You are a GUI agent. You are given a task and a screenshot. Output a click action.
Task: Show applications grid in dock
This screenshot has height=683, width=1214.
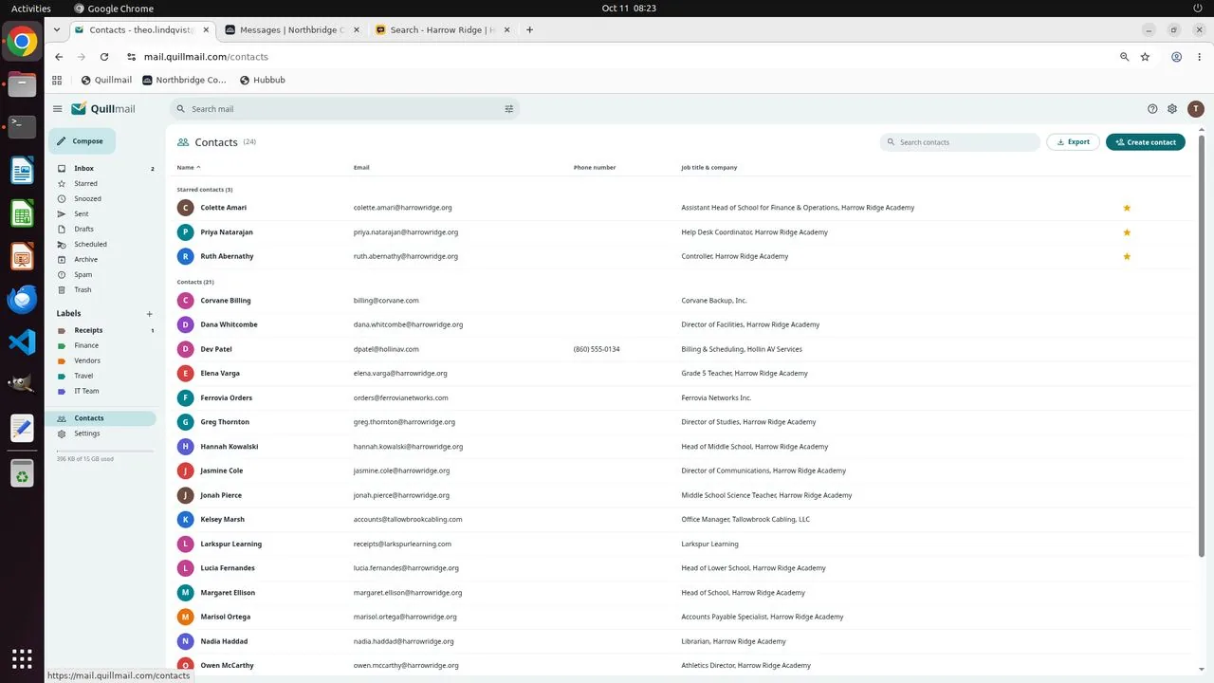pyautogui.click(x=22, y=658)
